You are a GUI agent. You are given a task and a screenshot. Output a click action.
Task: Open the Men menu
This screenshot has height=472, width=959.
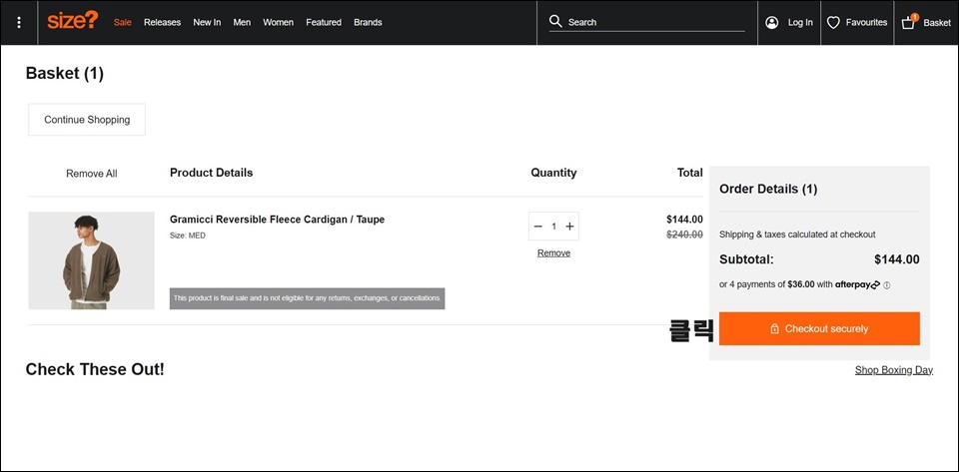tap(242, 23)
